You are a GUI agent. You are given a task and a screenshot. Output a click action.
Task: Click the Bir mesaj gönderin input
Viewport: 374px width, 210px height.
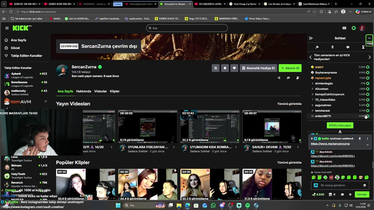click(x=340, y=185)
